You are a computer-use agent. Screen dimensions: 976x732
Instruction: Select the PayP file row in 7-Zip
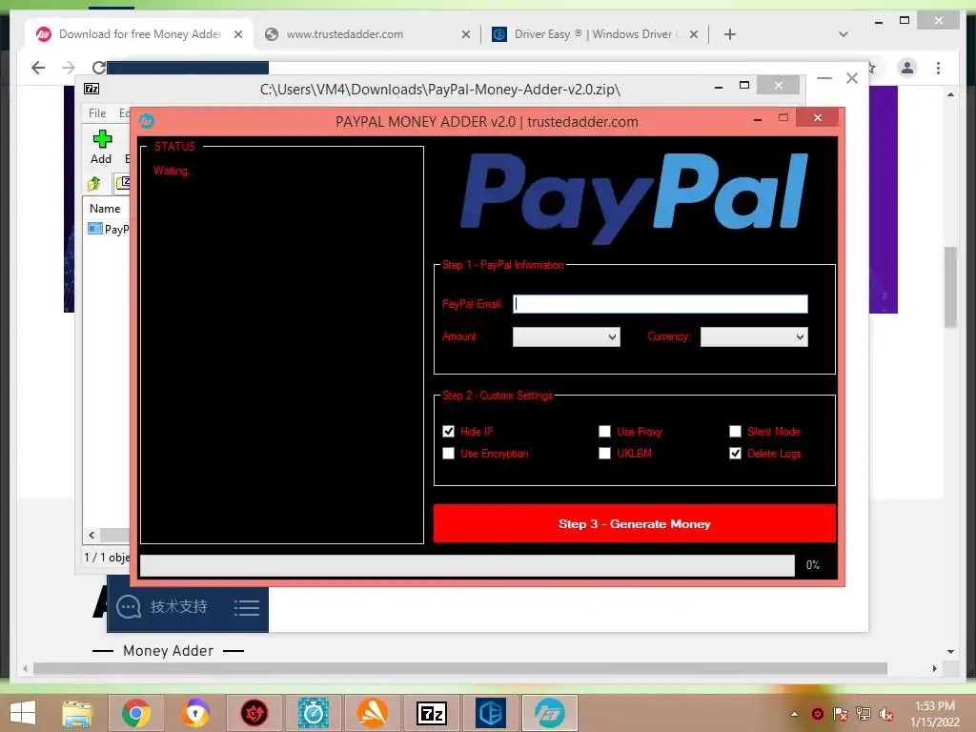coord(109,229)
